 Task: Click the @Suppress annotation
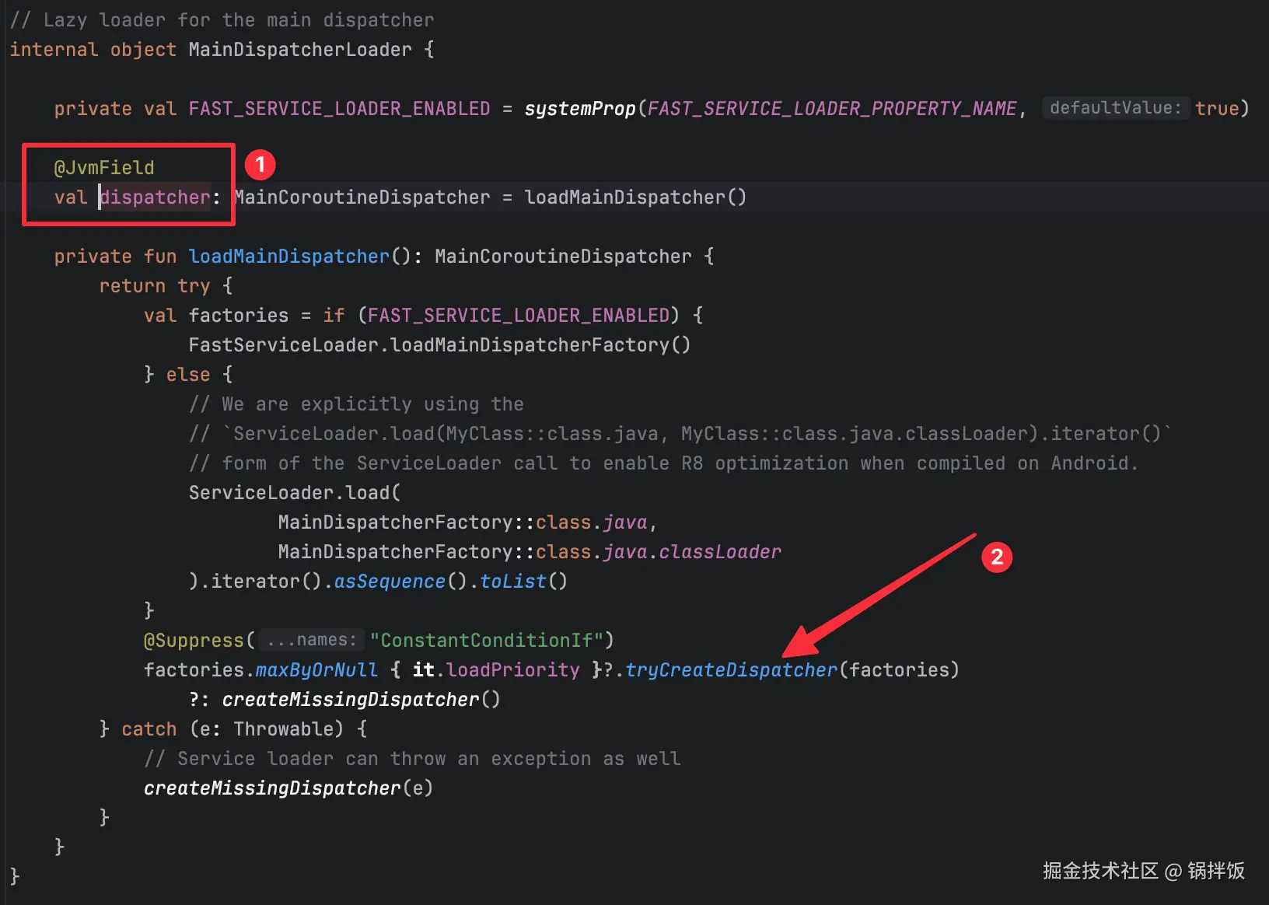pos(194,641)
